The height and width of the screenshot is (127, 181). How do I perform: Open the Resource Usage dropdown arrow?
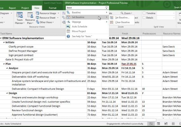pos(58,13)
